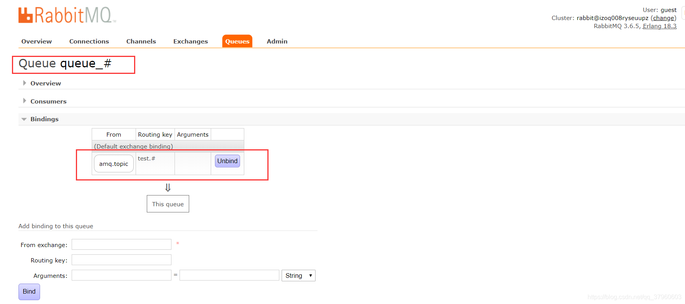Unbind the test.# binding

pyautogui.click(x=227, y=161)
